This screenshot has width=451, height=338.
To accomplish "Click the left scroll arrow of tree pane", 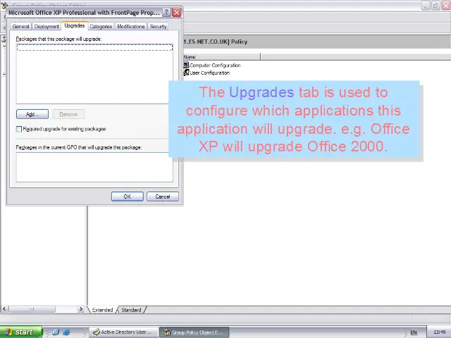I will pos(4,309).
